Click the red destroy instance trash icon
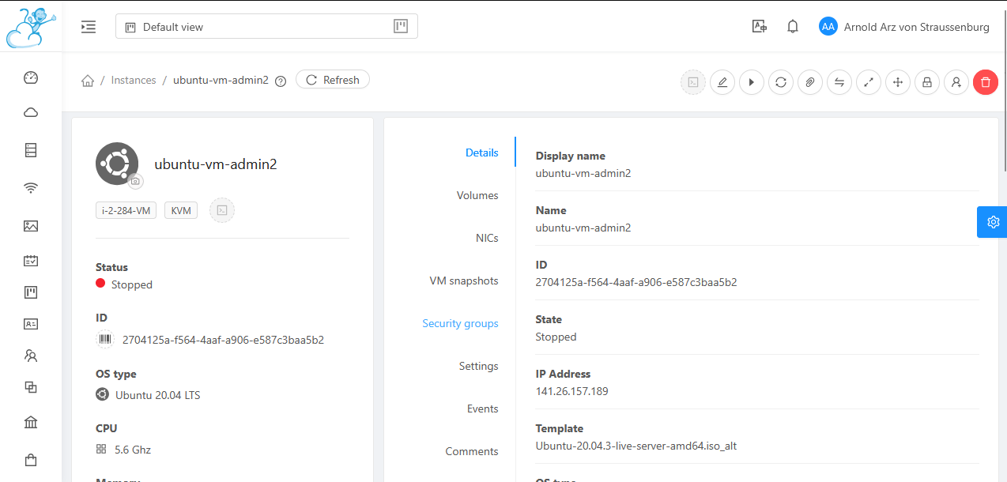The height and width of the screenshot is (482, 1007). (986, 82)
